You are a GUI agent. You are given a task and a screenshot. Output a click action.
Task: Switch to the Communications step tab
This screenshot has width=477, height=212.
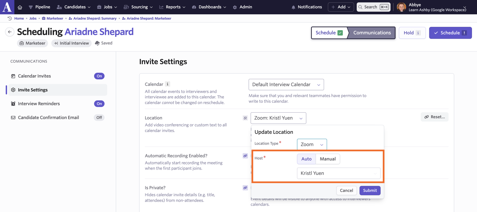tap(372, 33)
